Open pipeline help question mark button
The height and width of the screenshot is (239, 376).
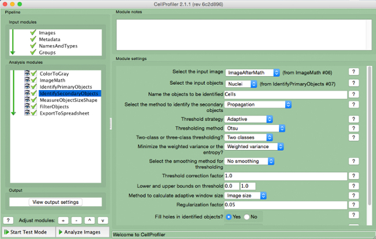[9, 221]
